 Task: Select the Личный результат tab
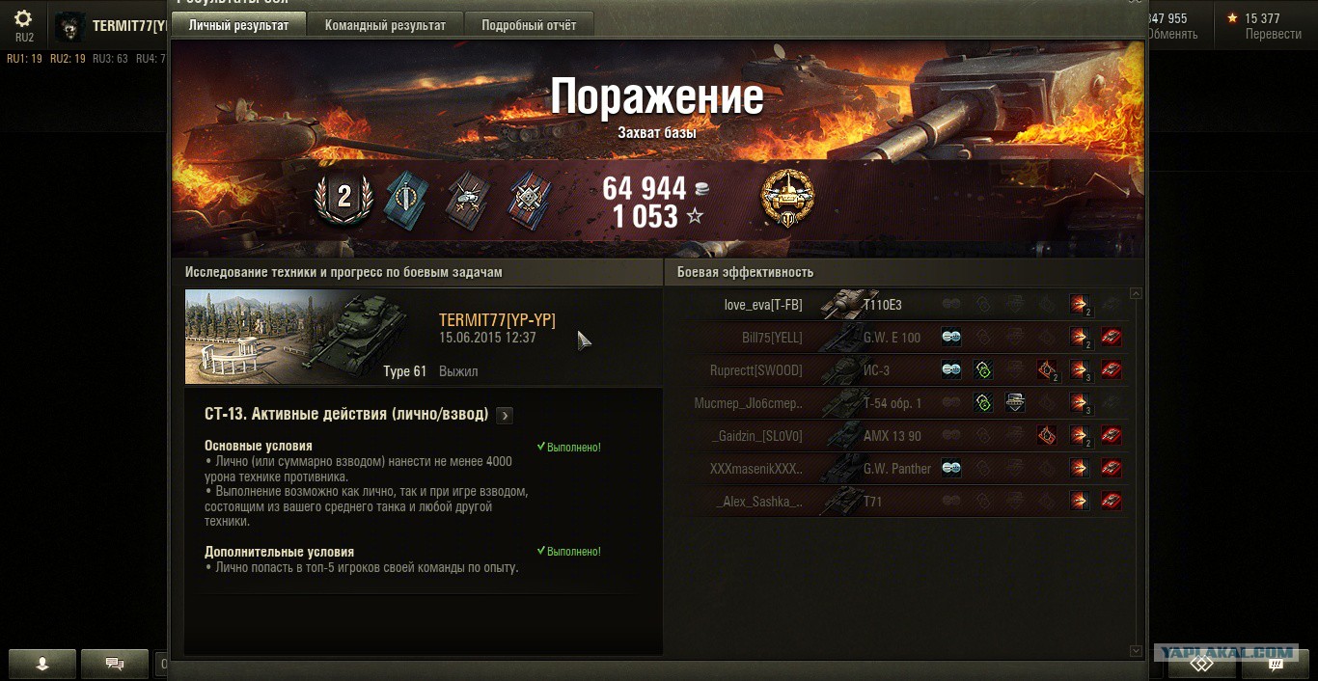click(238, 25)
